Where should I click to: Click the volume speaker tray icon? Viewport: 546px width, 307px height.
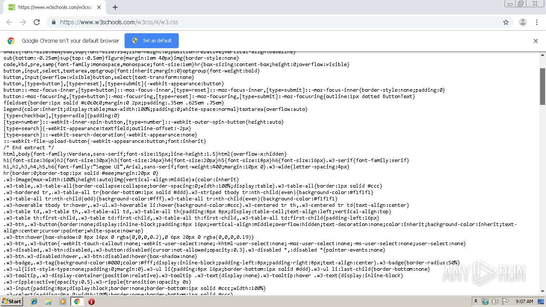coord(495,301)
